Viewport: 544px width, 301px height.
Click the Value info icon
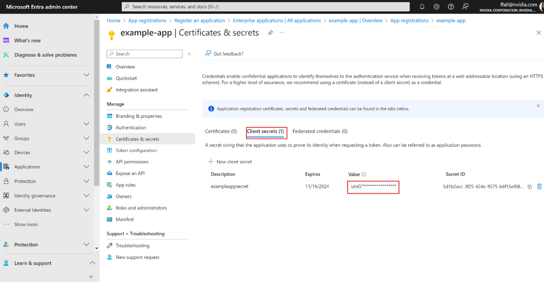point(363,174)
